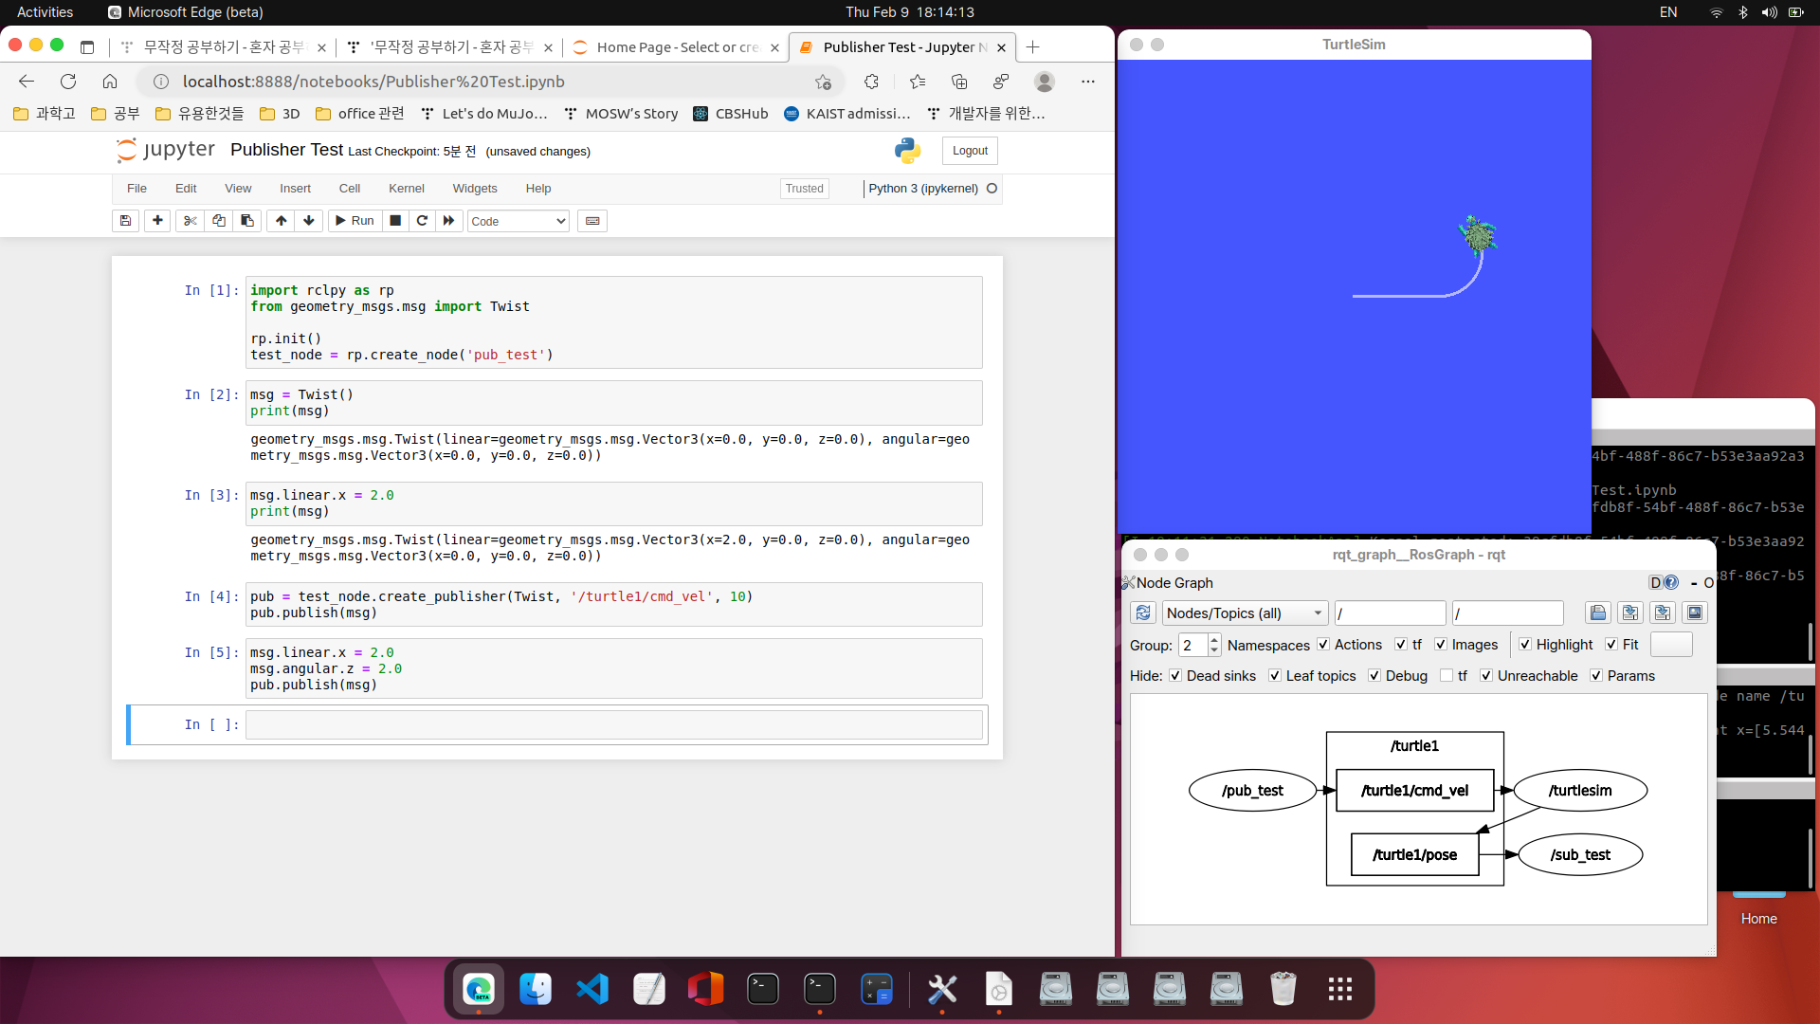
Task: Interrupt the kernel with stop icon
Action: [x=395, y=221]
